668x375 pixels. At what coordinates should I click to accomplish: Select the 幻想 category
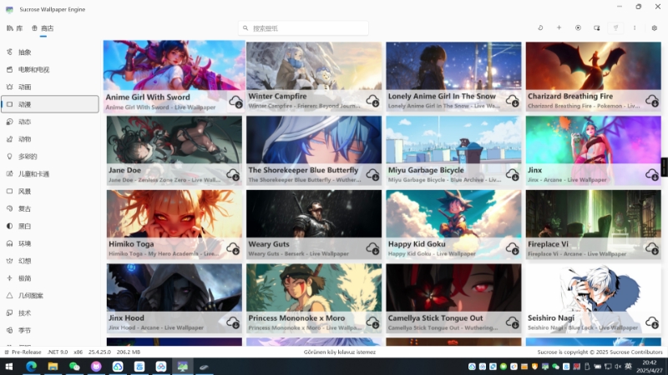[x=50, y=262]
